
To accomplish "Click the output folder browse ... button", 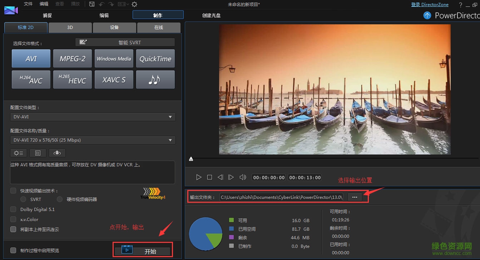I will tap(355, 197).
